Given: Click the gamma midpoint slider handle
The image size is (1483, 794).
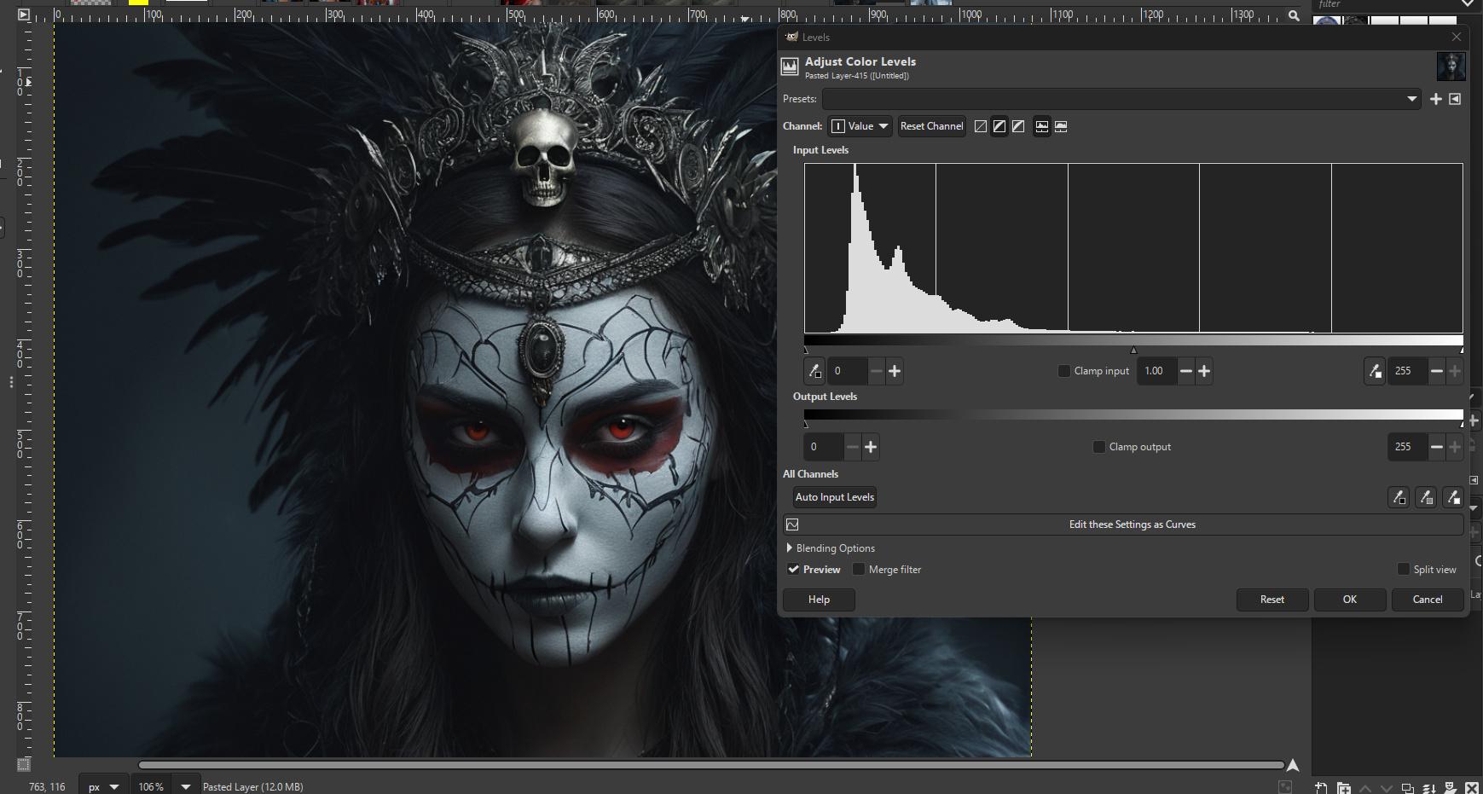Looking at the screenshot, I should [1133, 350].
